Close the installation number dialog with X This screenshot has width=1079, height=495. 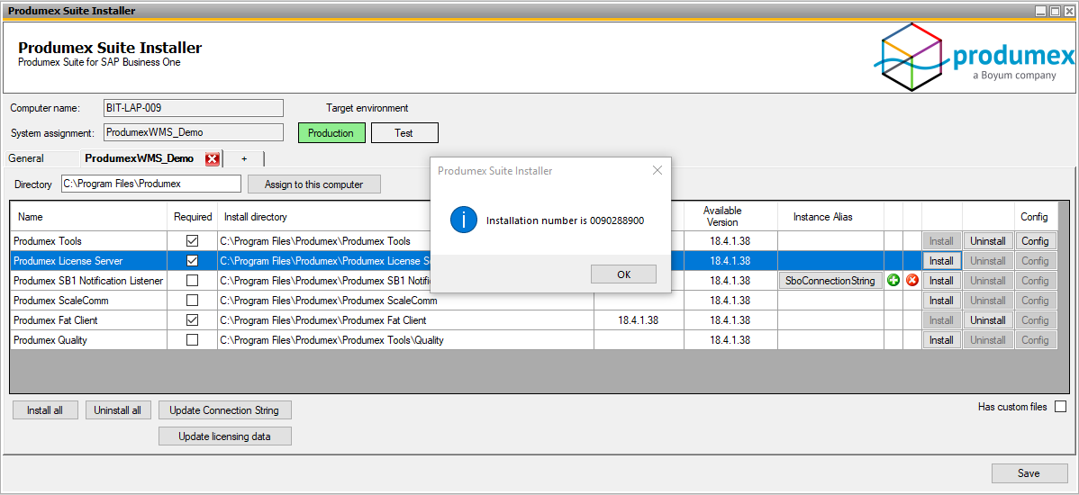657,170
